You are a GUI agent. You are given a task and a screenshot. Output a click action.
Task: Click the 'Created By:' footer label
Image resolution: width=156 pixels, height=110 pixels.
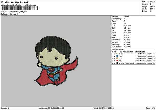tap(5, 108)
